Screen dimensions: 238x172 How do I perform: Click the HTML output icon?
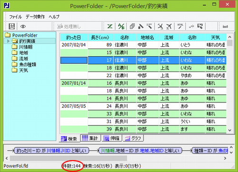click(x=180, y=26)
